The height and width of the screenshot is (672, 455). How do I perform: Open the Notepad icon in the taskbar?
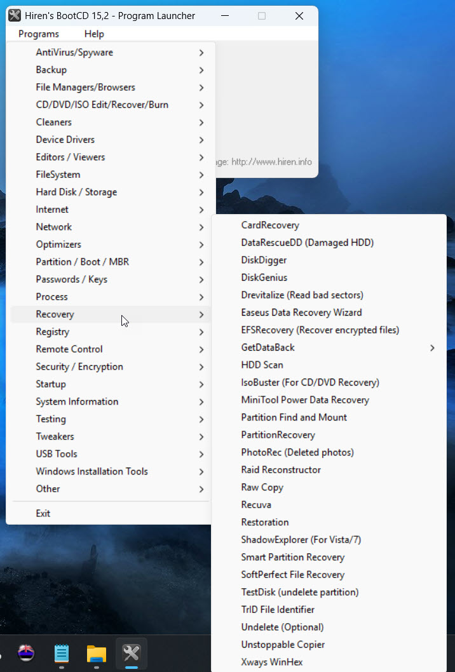[62, 653]
